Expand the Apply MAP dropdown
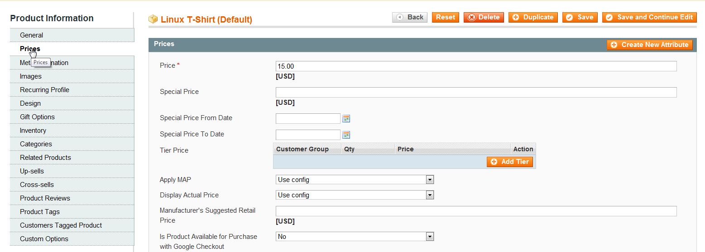This screenshot has width=705, height=252. pyautogui.click(x=355, y=180)
